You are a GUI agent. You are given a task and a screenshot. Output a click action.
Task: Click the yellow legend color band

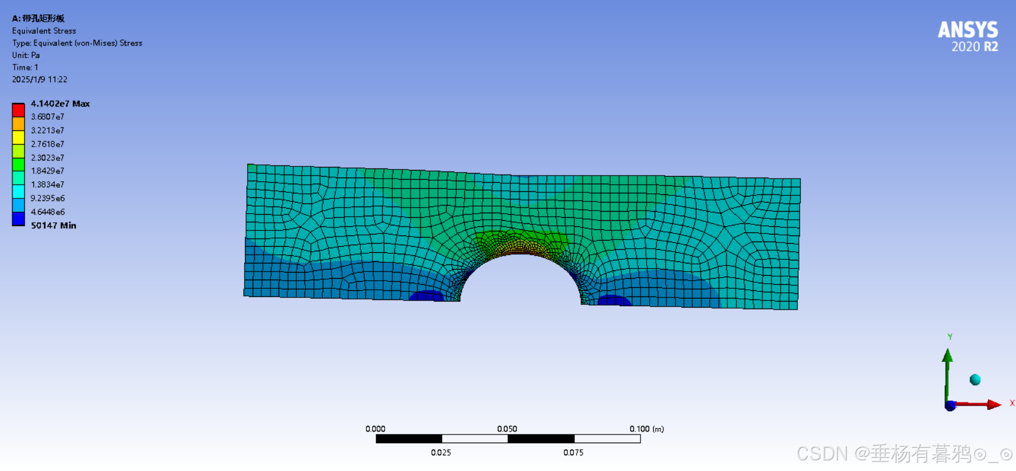click(18, 138)
